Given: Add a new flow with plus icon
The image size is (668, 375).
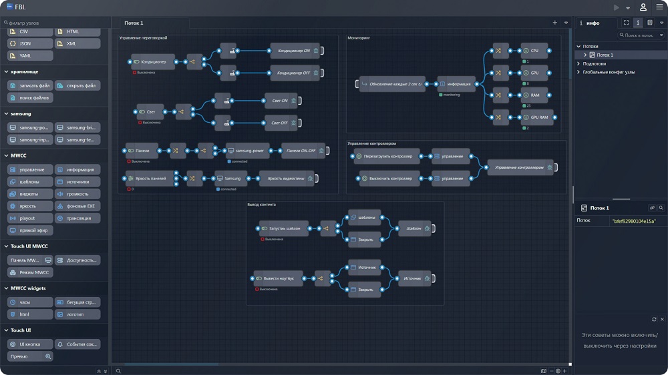Looking at the screenshot, I should pyautogui.click(x=554, y=23).
